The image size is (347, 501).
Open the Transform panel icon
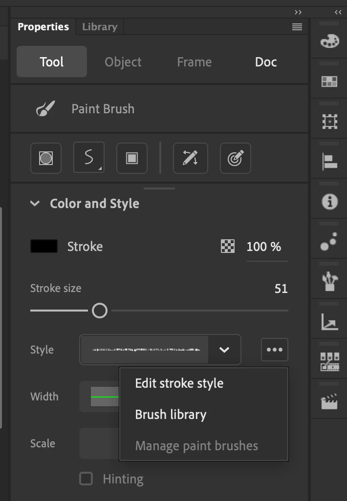(x=329, y=122)
